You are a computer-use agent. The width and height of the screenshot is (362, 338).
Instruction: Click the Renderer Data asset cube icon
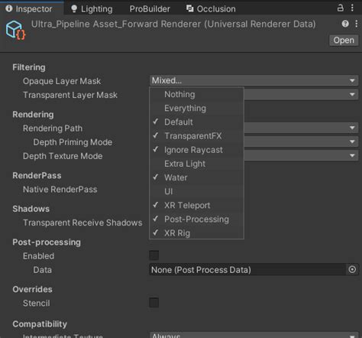pos(15,31)
